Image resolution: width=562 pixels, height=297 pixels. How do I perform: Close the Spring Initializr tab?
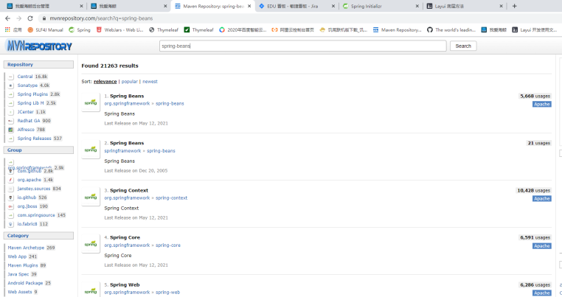417,6
